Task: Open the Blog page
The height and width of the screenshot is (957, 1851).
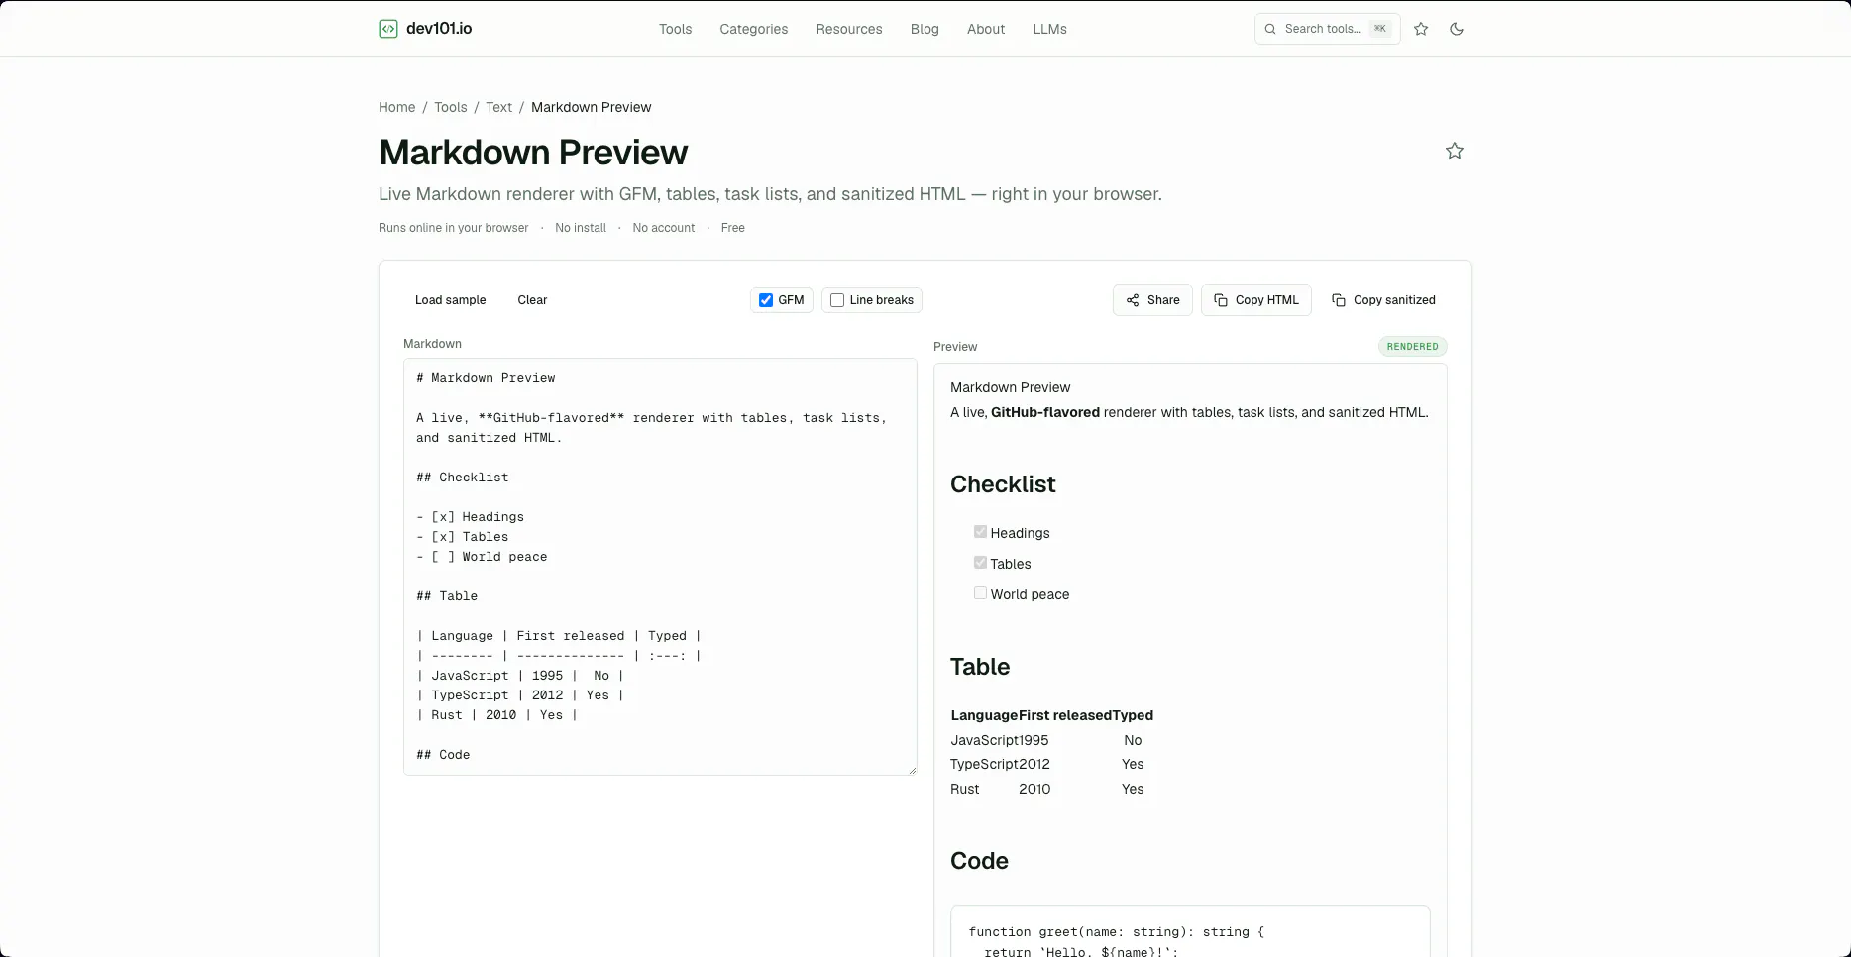Action: point(925,29)
